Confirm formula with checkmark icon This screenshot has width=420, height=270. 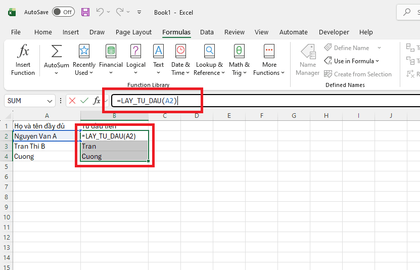pos(84,101)
